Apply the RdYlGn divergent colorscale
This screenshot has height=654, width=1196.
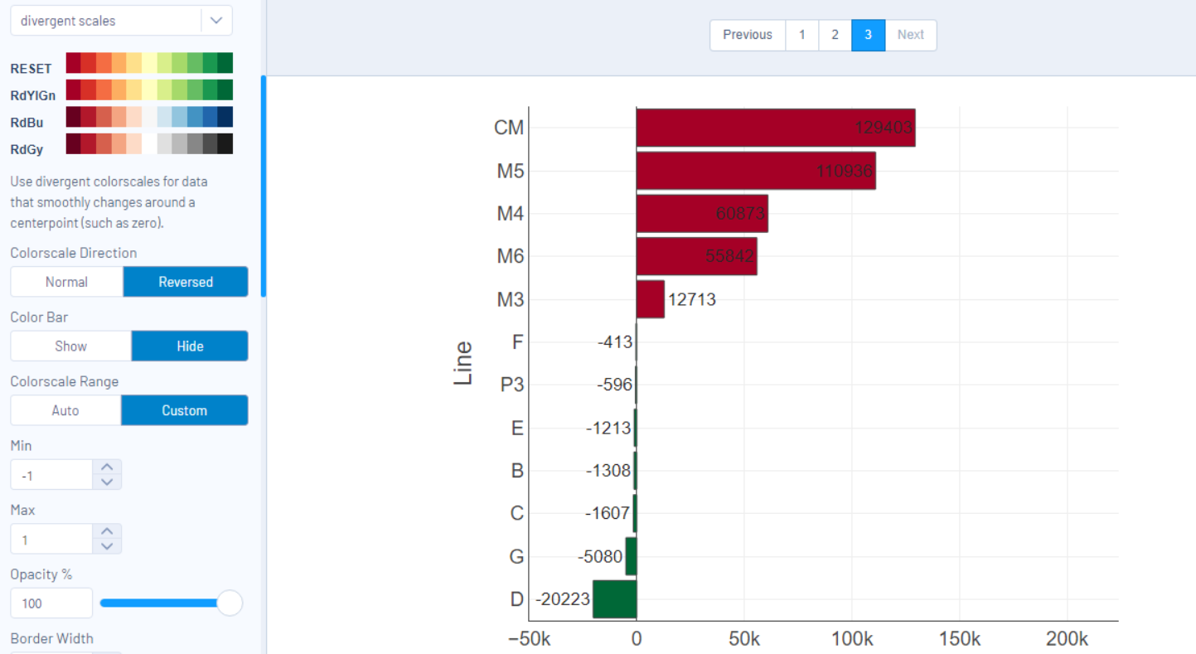click(149, 89)
